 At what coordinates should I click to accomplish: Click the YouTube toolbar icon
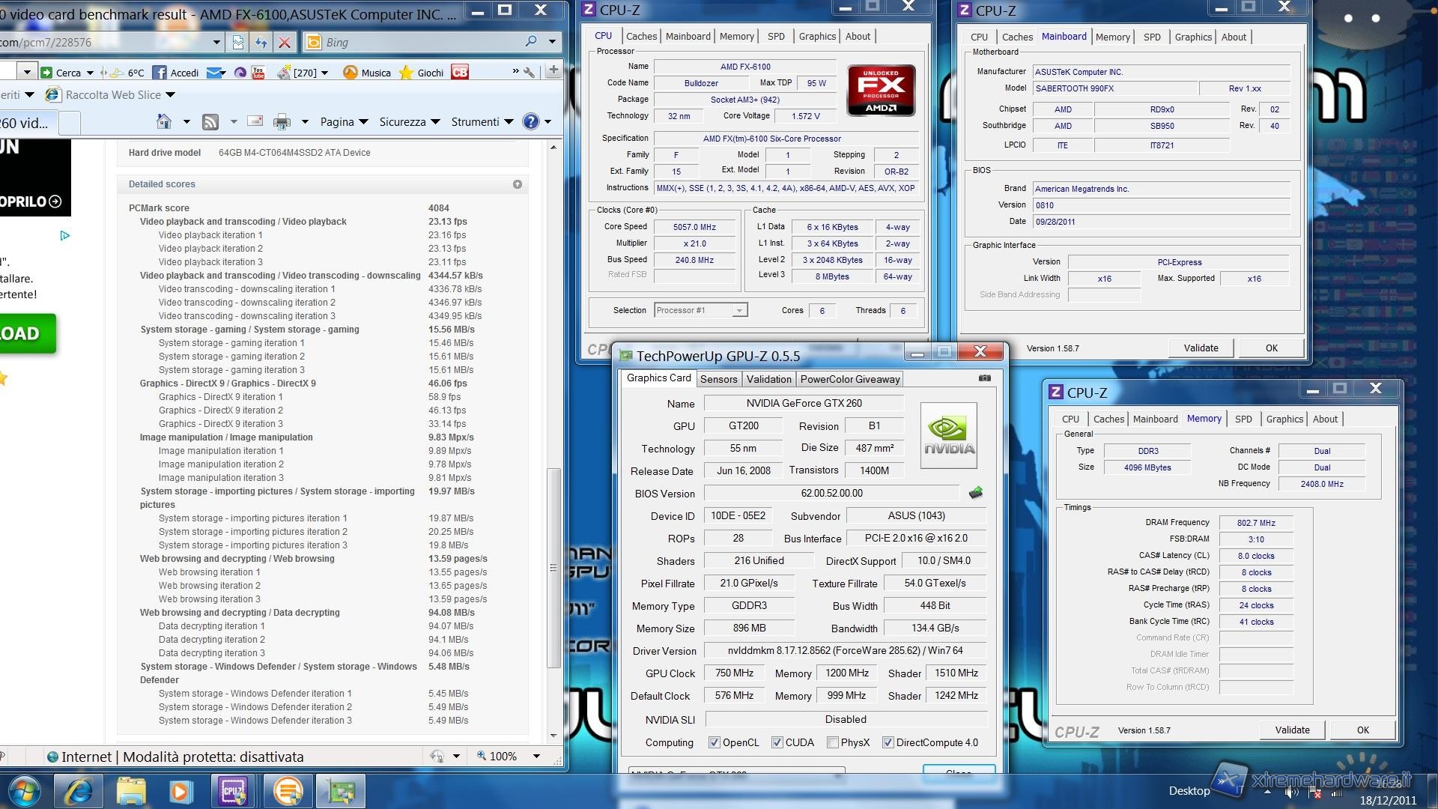(258, 73)
